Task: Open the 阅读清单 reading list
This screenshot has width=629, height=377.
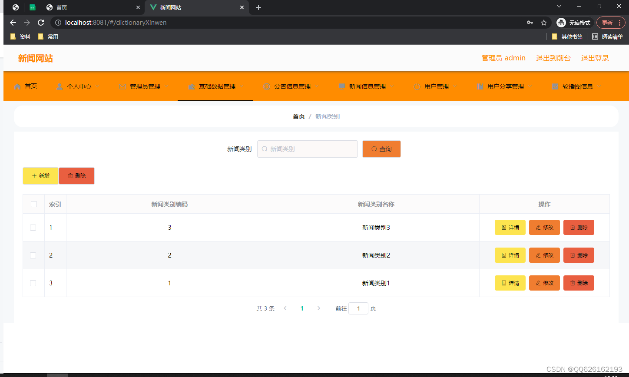Action: pos(607,37)
